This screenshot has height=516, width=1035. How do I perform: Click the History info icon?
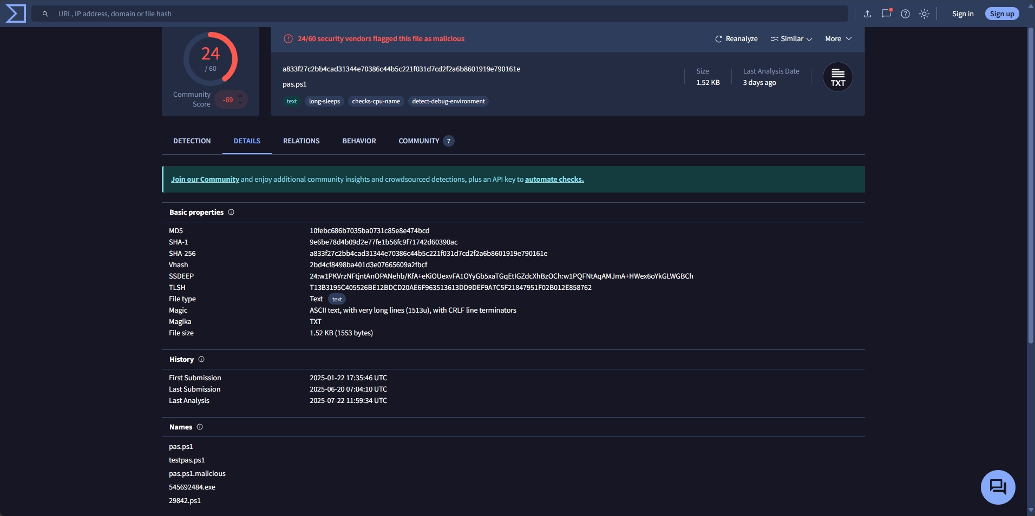[201, 359]
